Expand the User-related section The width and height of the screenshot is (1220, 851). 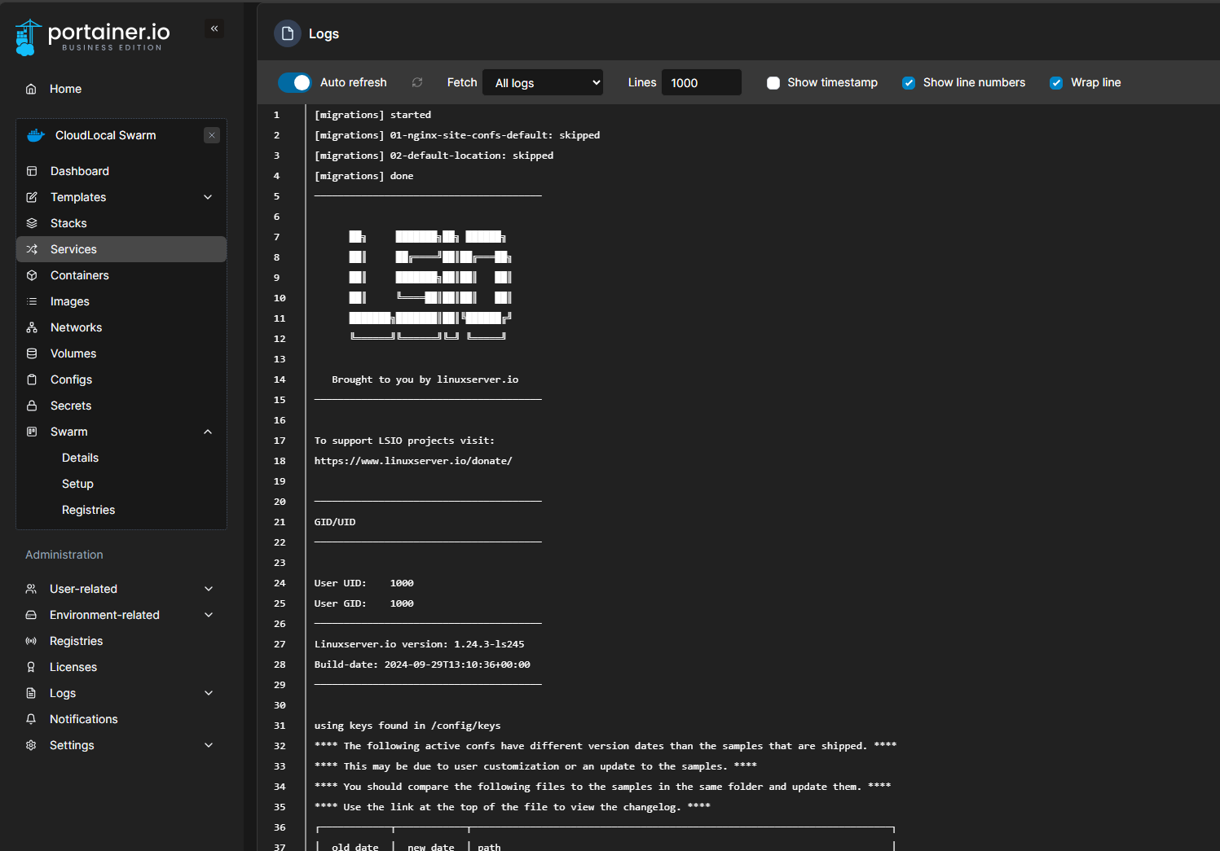(x=208, y=589)
